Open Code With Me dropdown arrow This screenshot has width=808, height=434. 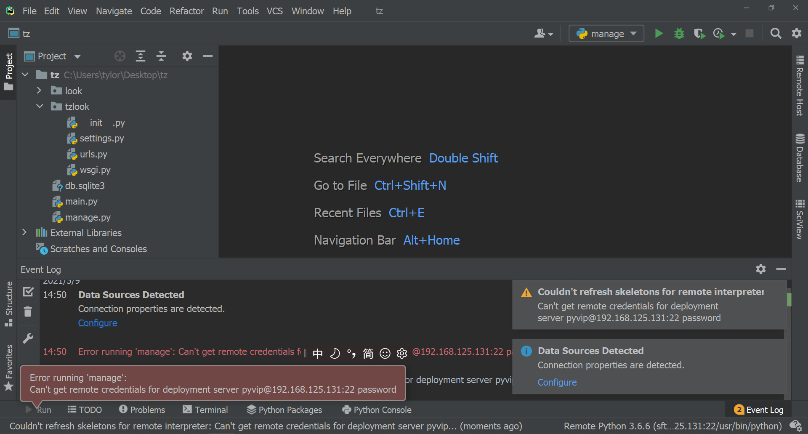pyautogui.click(x=551, y=35)
